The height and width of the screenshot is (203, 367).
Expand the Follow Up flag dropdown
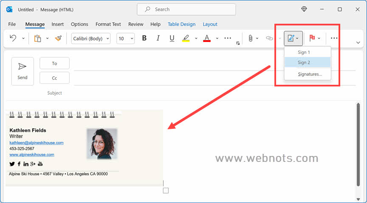(319, 38)
